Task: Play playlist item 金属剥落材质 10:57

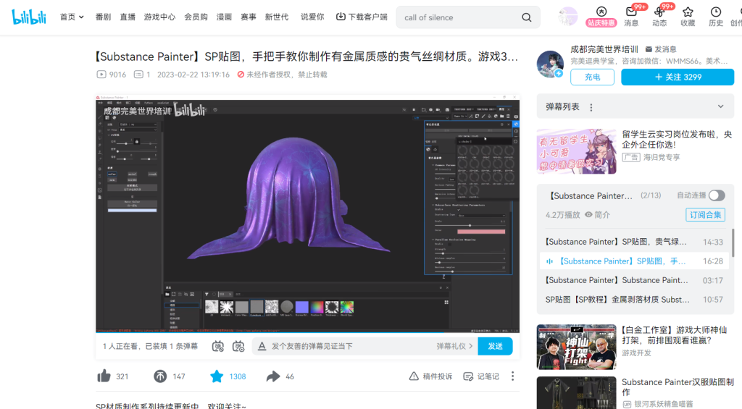Action: (633, 300)
